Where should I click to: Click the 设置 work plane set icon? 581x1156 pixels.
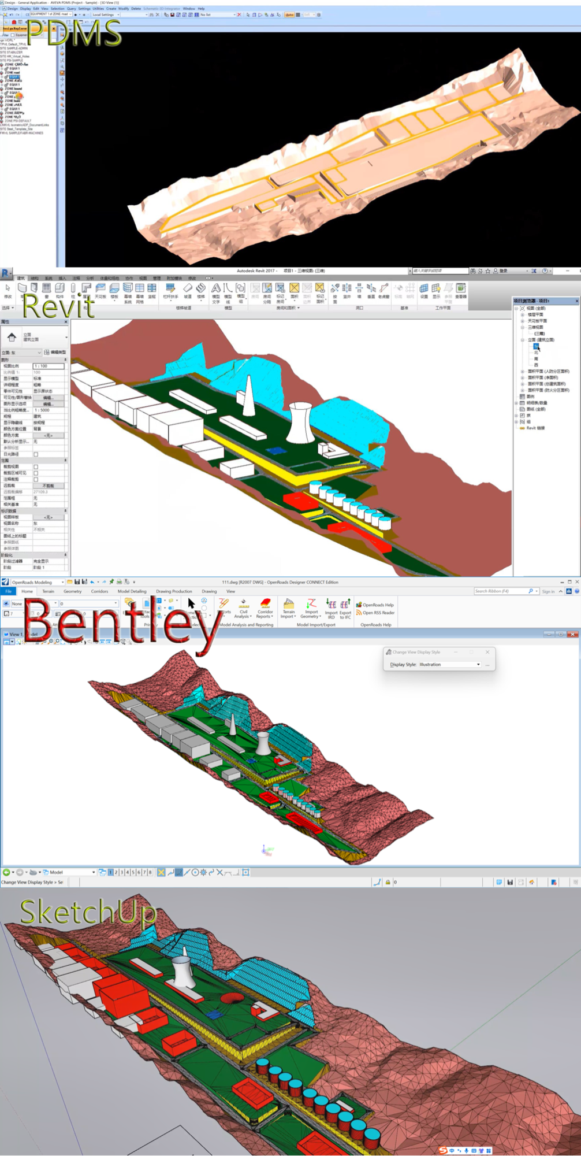[x=424, y=291]
